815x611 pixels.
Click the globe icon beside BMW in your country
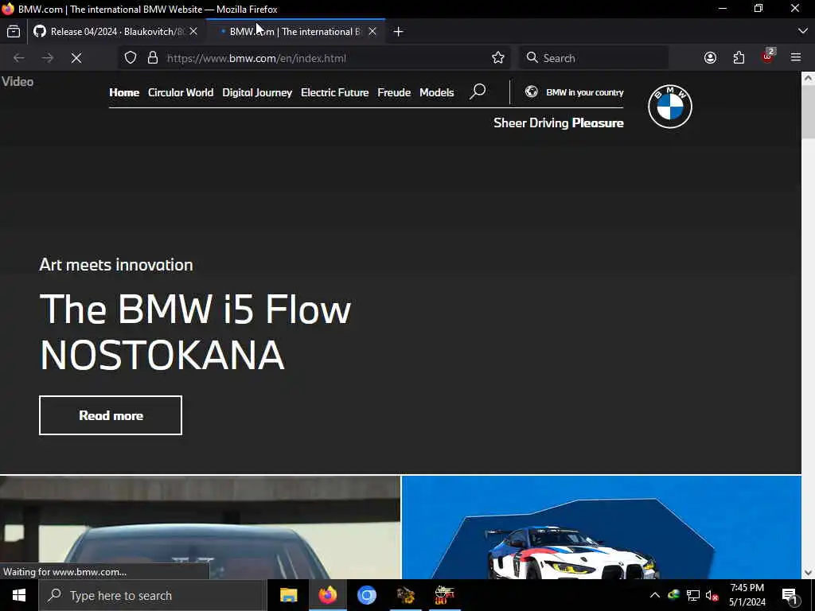pos(531,92)
